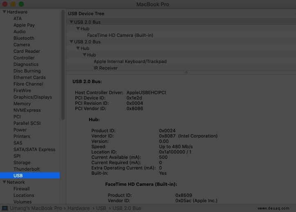Select Apple Internal Keyboard/Trackpad in device tree

click(x=130, y=61)
